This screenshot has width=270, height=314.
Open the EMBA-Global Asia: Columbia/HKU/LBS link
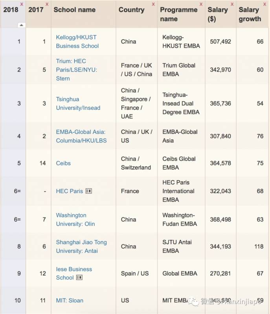point(81,136)
